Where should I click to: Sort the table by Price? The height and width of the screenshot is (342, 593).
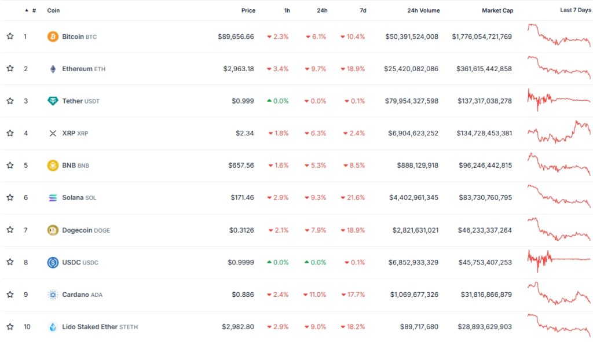[248, 10]
